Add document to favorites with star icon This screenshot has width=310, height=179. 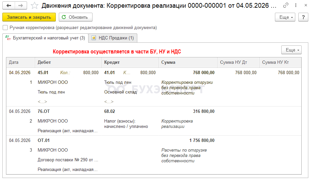[x=34, y=6]
